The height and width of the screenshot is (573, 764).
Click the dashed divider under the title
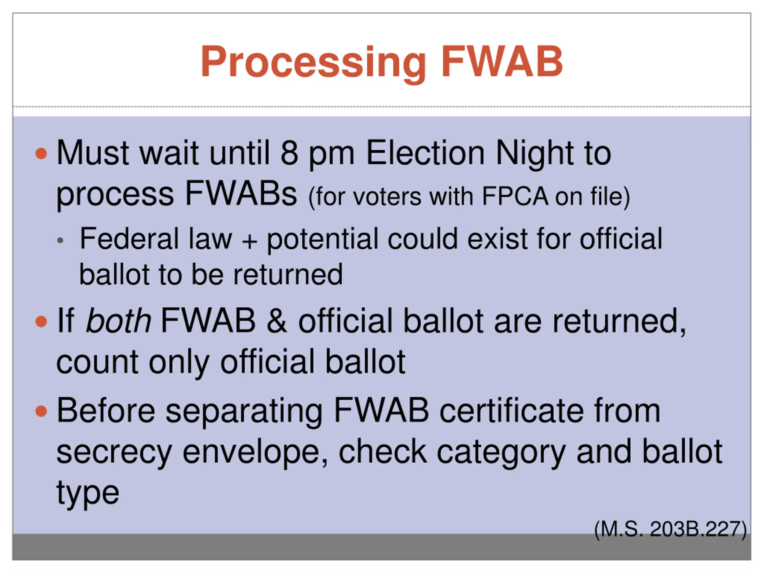point(382,107)
